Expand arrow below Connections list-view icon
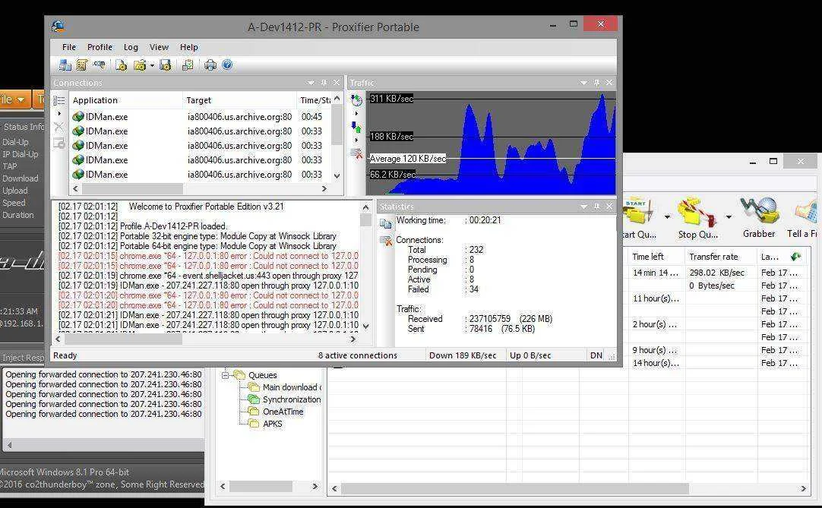This screenshot has height=508, width=822. 59,113
